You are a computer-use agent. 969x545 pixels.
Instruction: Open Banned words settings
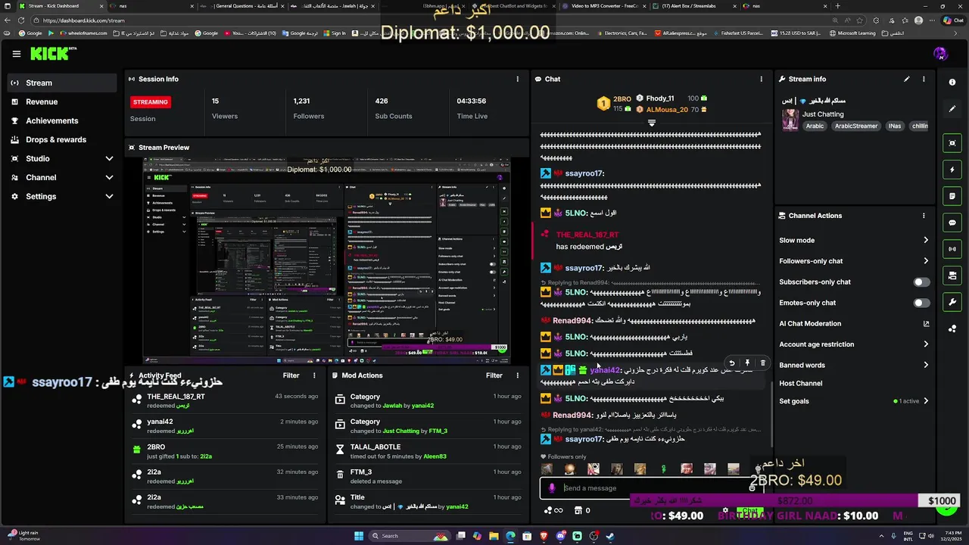(x=854, y=365)
